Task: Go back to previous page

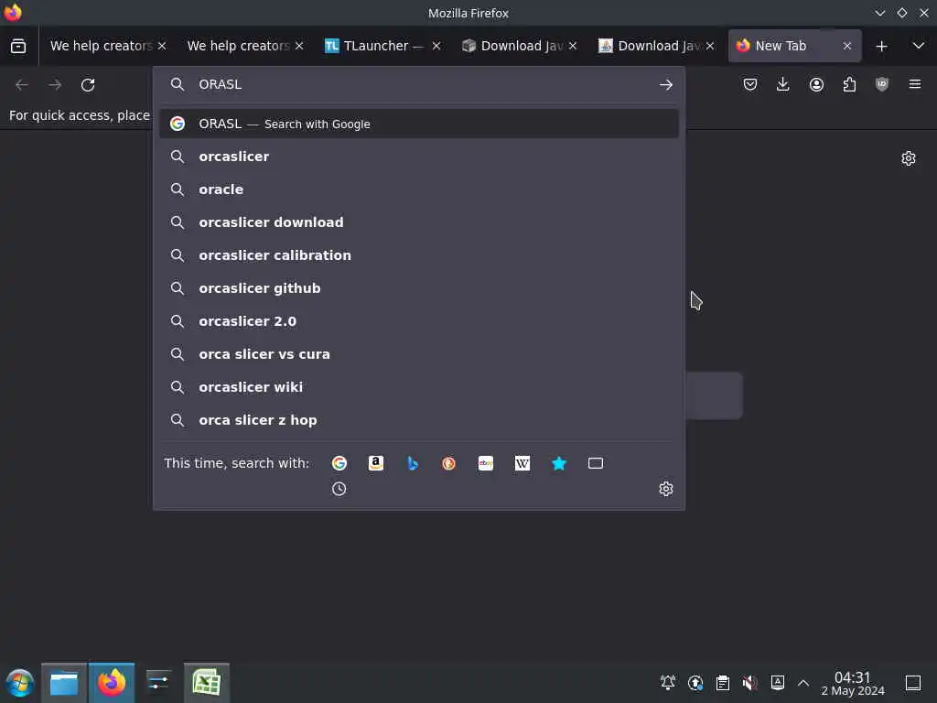Action: [x=22, y=85]
